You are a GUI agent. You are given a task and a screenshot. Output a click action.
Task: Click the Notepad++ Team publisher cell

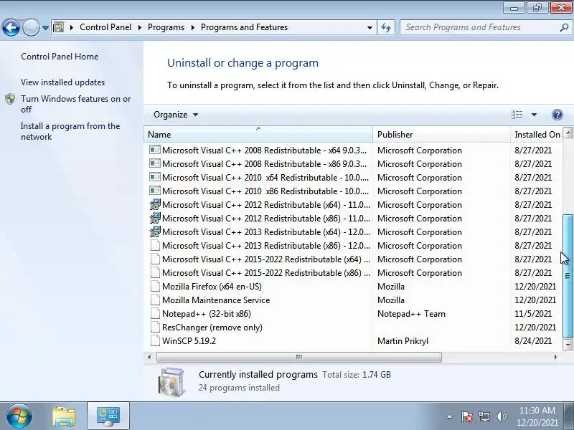pyautogui.click(x=411, y=314)
